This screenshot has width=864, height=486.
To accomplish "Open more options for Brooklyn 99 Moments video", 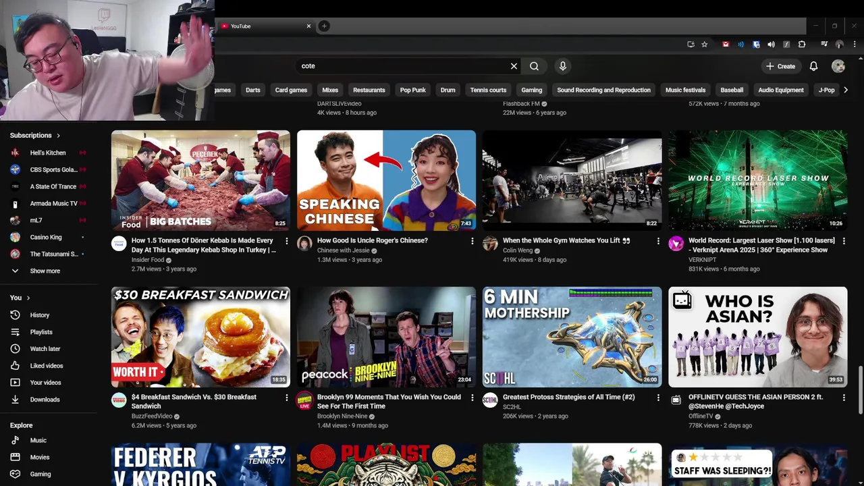I will tap(472, 398).
